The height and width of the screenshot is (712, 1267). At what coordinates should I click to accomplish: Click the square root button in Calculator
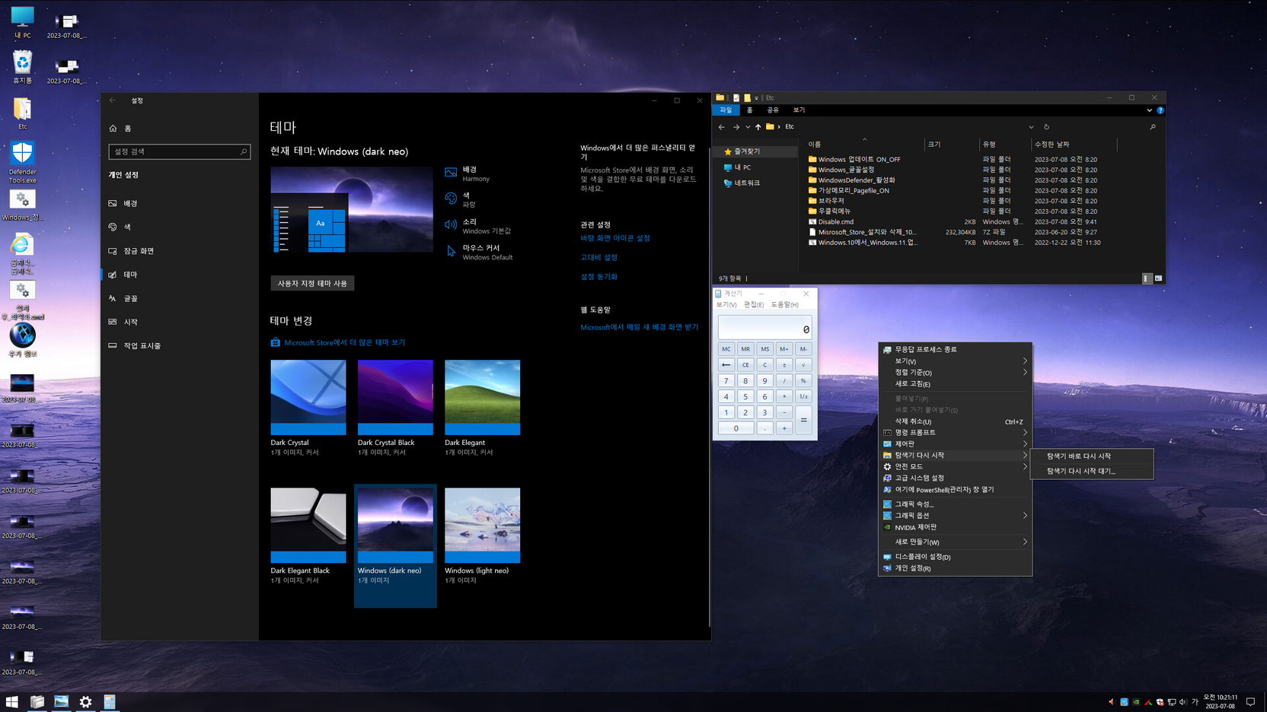coord(803,365)
